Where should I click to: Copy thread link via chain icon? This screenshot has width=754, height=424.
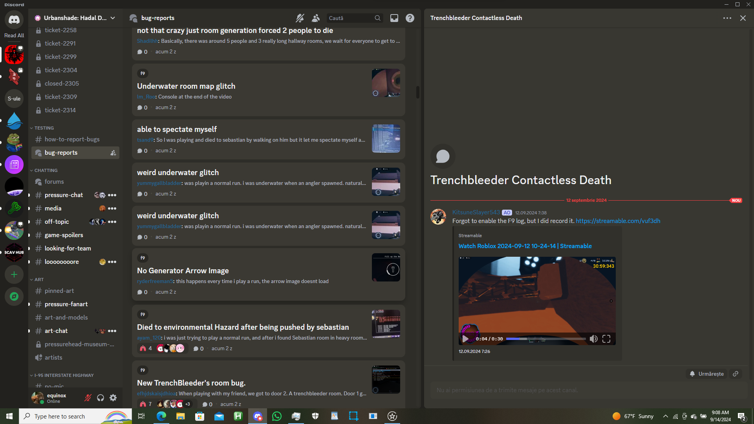736,374
